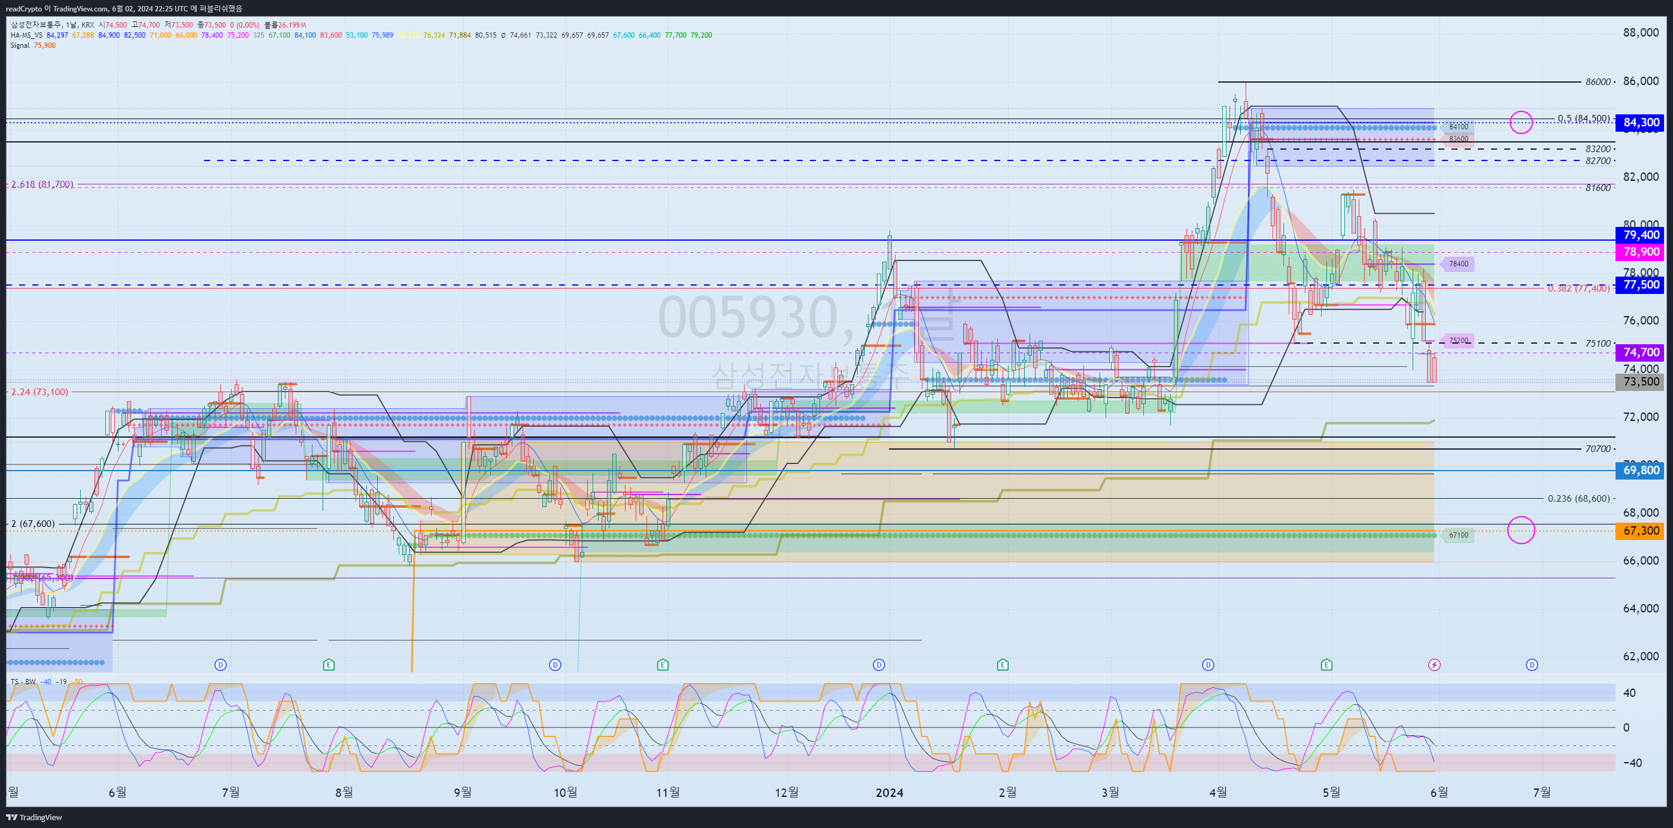Select the purple 74,700 price label
This screenshot has width=1673, height=828.
[1640, 352]
